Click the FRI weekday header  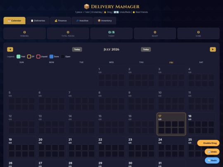coord(171,63)
